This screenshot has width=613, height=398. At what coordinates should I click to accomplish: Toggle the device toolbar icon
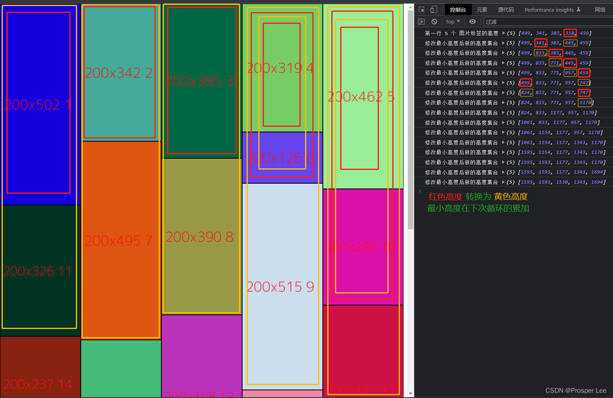(x=433, y=10)
